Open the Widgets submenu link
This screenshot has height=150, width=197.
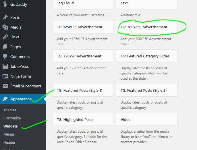coord(11,126)
